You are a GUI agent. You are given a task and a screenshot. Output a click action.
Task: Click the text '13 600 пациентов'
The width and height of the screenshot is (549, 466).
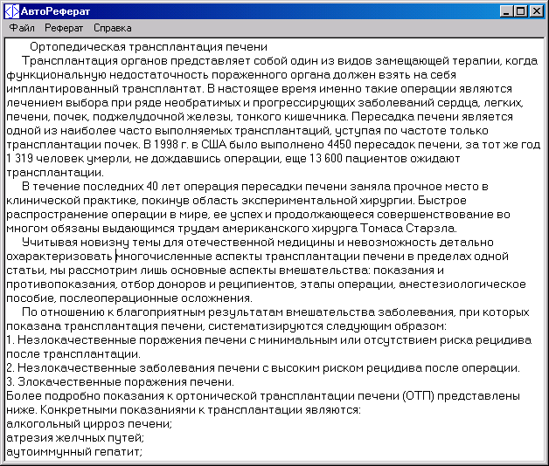coord(358,159)
